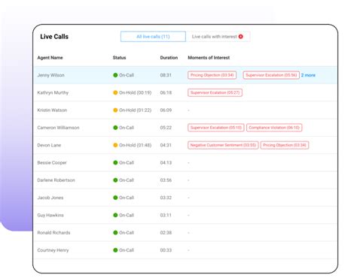Click Jacob Jones's green status dot
Image resolution: width=357 pixels, height=278 pixels.
pyautogui.click(x=115, y=198)
